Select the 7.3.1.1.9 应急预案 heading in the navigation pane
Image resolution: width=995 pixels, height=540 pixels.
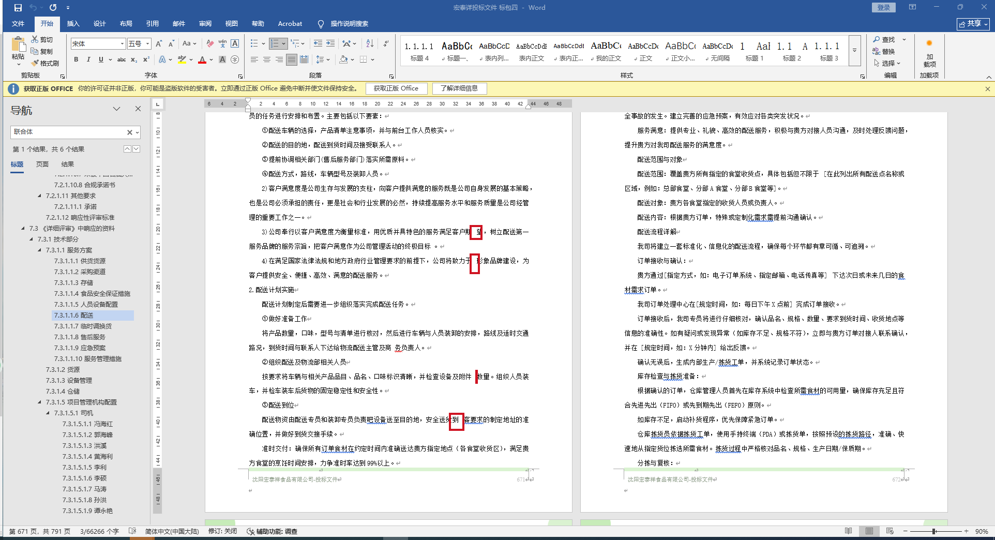point(80,348)
